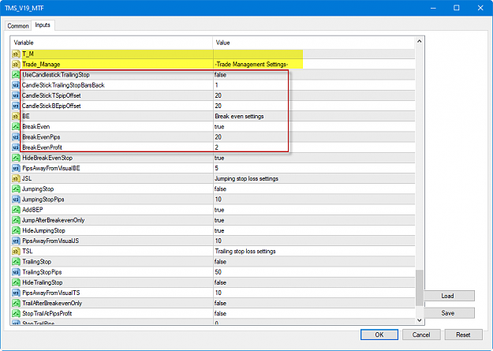Close the TMS_V19_MTF dialog window
The width and height of the screenshot is (493, 351).
point(480,8)
